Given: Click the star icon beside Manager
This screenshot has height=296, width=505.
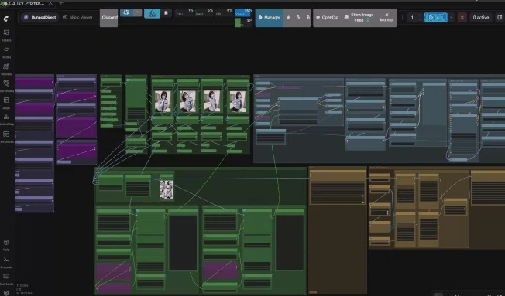Looking at the screenshot, I should point(288,17).
